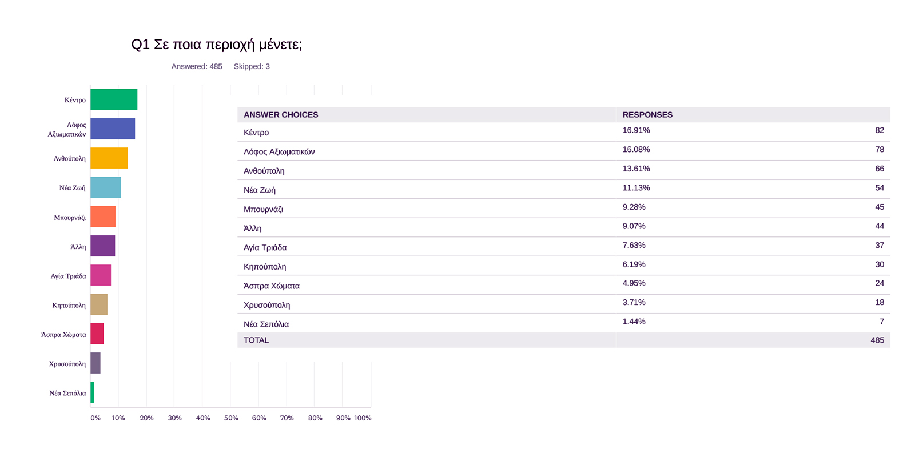Click the orange Μπουρνάζι bar
This screenshot has width=915, height=457.
pyautogui.click(x=103, y=217)
